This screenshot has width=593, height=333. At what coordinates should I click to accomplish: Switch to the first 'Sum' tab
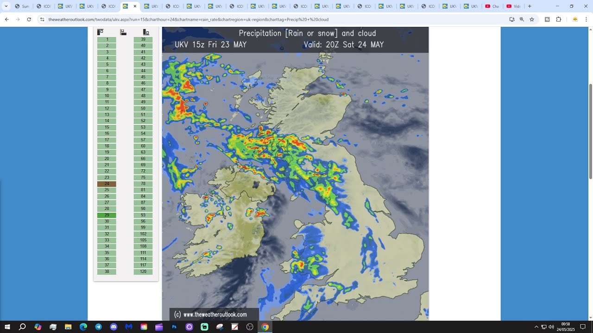pos(22,6)
